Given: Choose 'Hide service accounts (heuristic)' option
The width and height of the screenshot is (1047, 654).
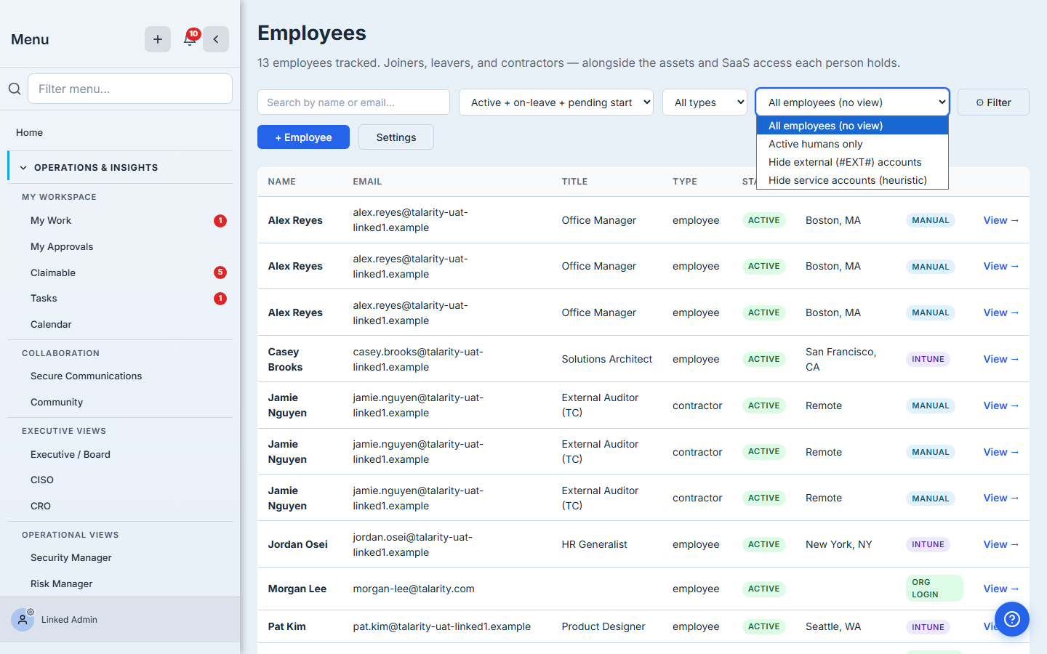Looking at the screenshot, I should 852,180.
